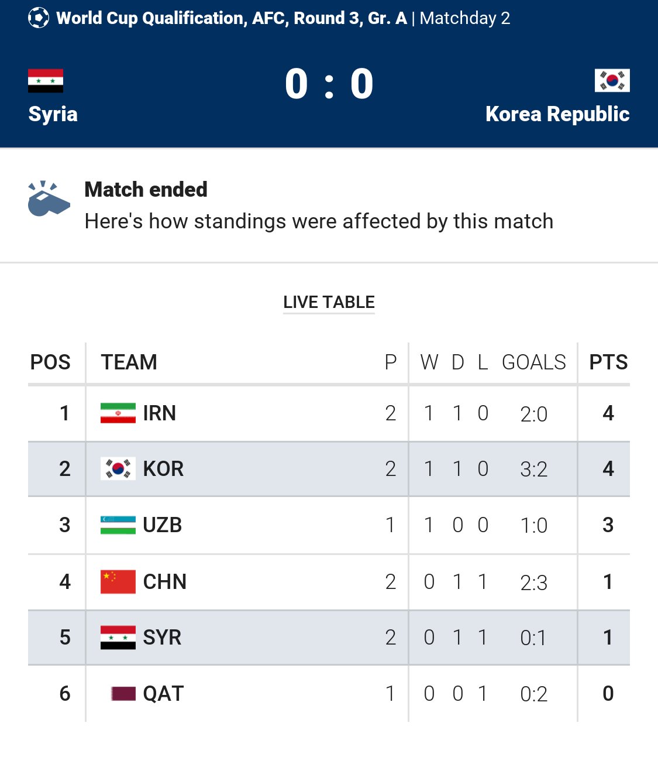Select IRN team name in standings
The width and height of the screenshot is (658, 764).
[160, 413]
